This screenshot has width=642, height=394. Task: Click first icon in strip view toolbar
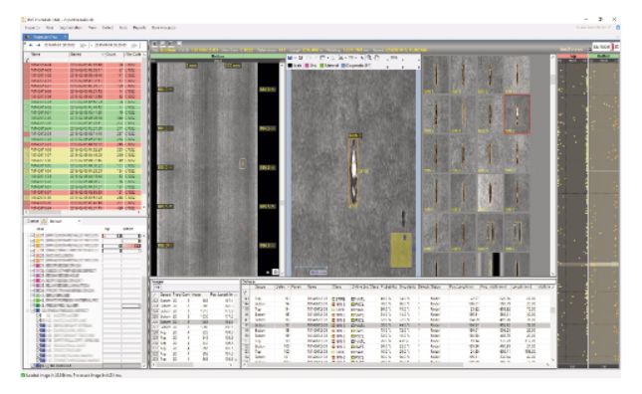coord(155,44)
